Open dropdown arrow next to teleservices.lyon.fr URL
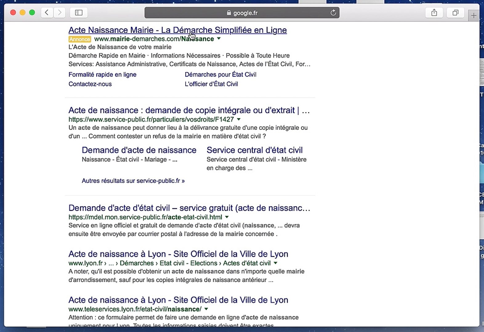Screen dimensions: 484x332 pos(206,309)
